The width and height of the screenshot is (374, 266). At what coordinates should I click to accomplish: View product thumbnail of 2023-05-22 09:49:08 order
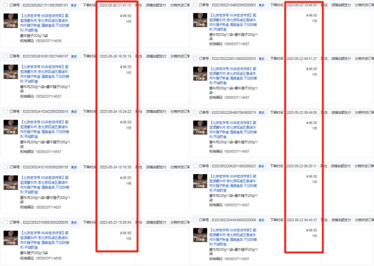point(200,128)
